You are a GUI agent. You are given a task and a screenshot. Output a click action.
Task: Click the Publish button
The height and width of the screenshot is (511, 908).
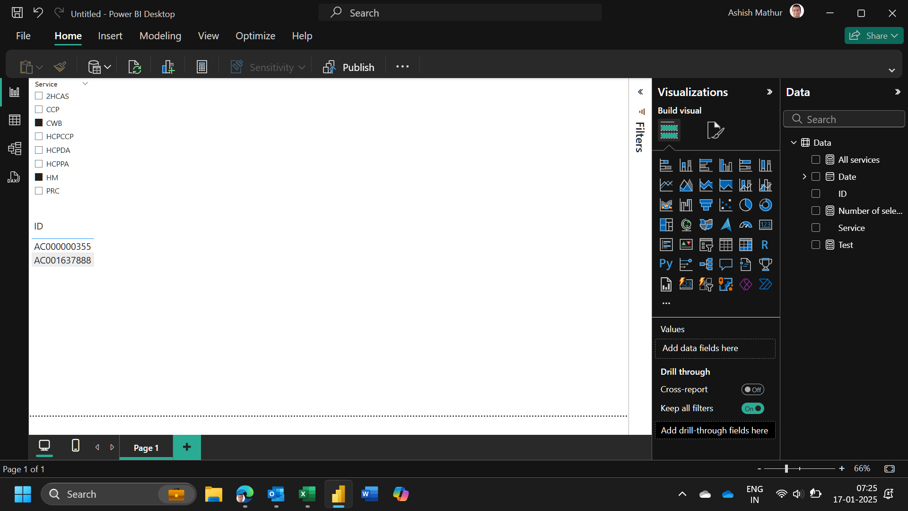[x=349, y=67]
